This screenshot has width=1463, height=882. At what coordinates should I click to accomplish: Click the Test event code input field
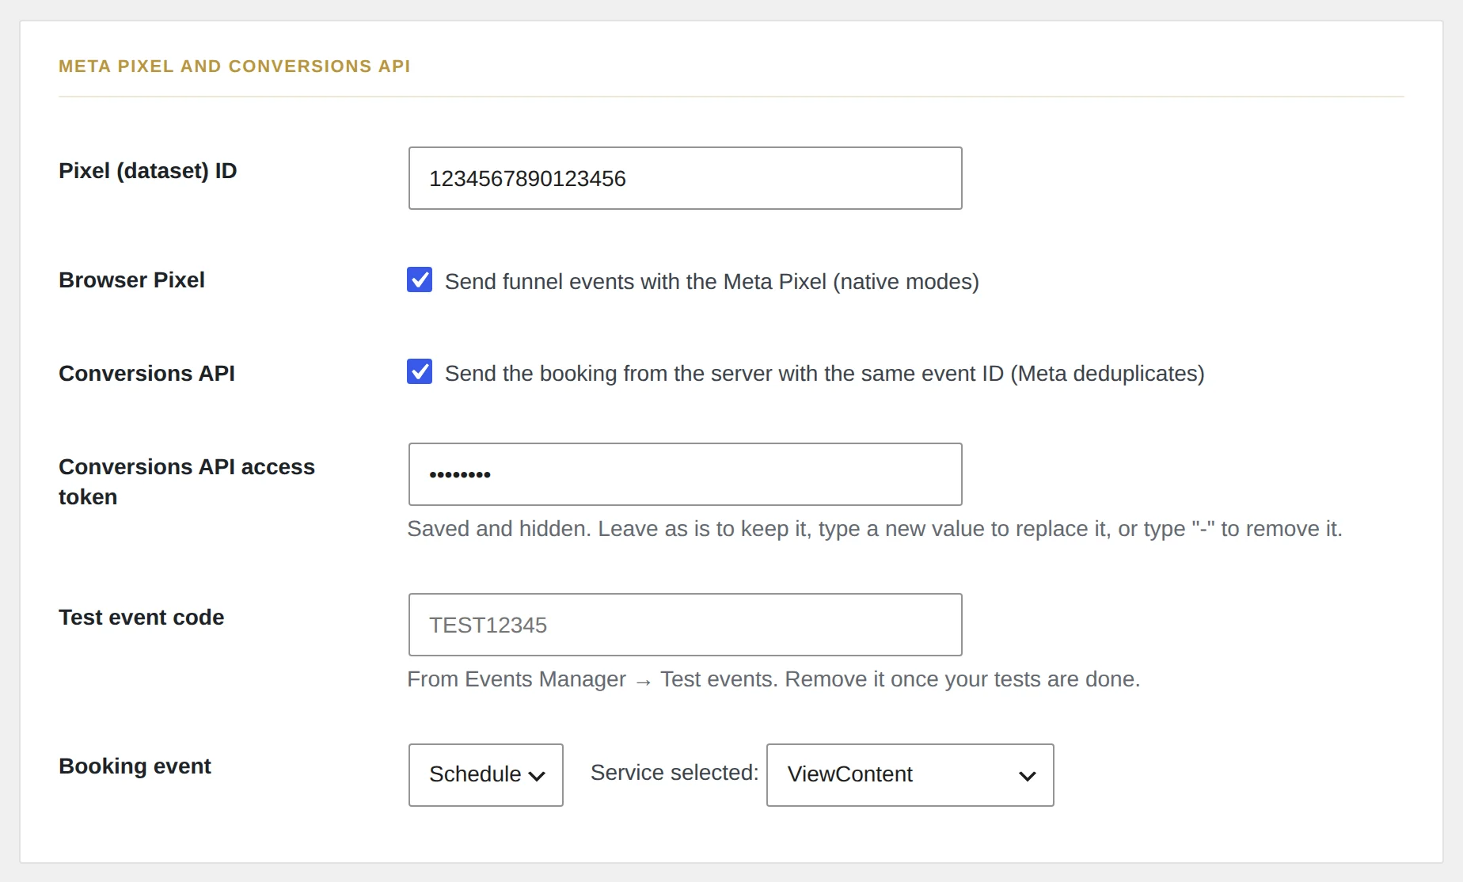point(685,625)
